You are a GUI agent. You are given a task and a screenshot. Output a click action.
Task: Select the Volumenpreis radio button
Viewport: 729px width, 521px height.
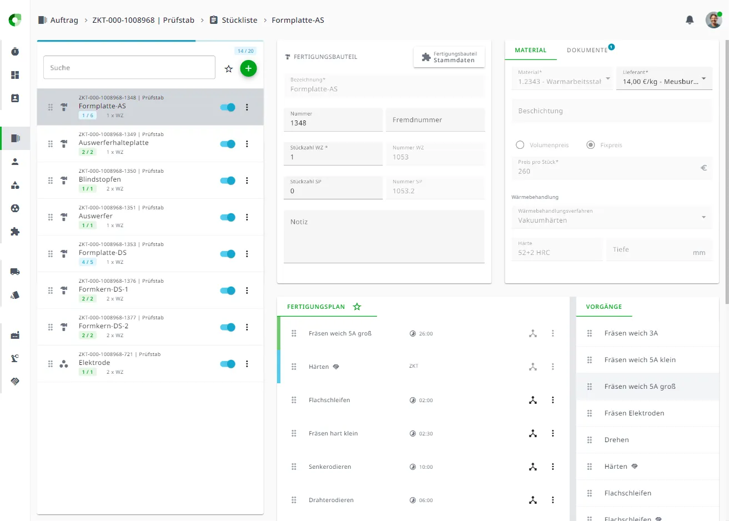tap(520, 145)
